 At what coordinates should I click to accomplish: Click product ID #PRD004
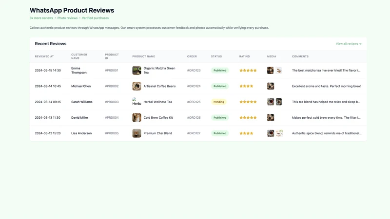pyautogui.click(x=112, y=118)
